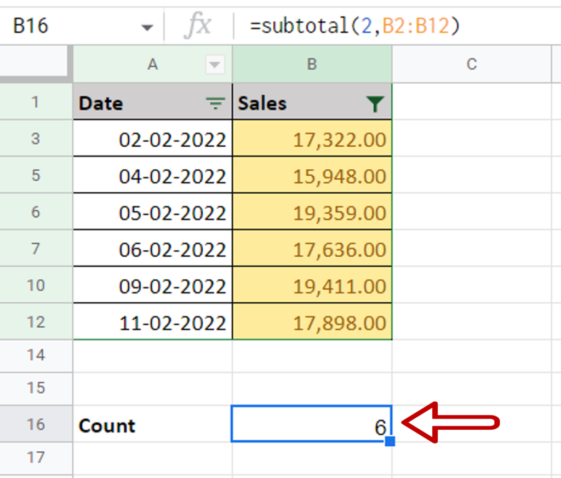Viewport: 561px width, 478px height.
Task: Click the Count label in cell A16
Action: [107, 425]
